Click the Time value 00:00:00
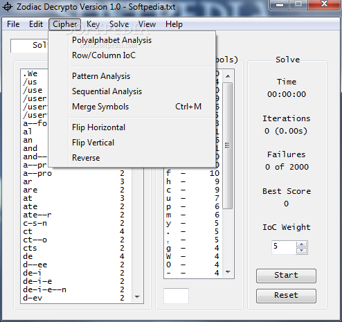This screenshot has height=322, width=342. pos(287,94)
